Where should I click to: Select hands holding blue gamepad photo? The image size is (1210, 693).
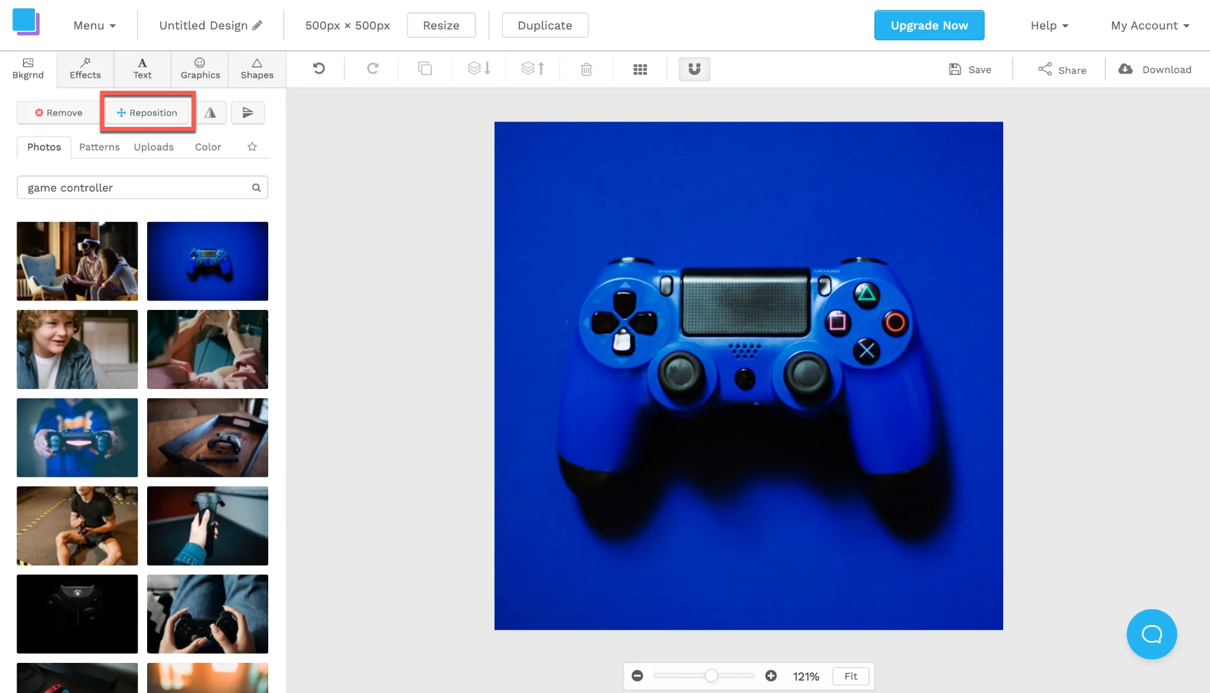[x=77, y=437]
